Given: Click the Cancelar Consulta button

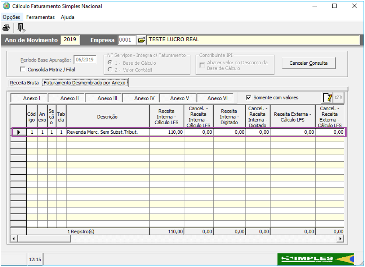Looking at the screenshot, I should (x=308, y=63).
